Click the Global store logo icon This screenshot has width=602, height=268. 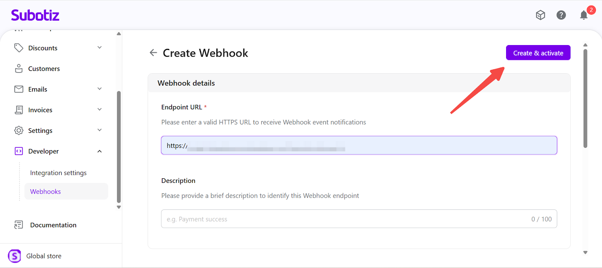click(14, 256)
